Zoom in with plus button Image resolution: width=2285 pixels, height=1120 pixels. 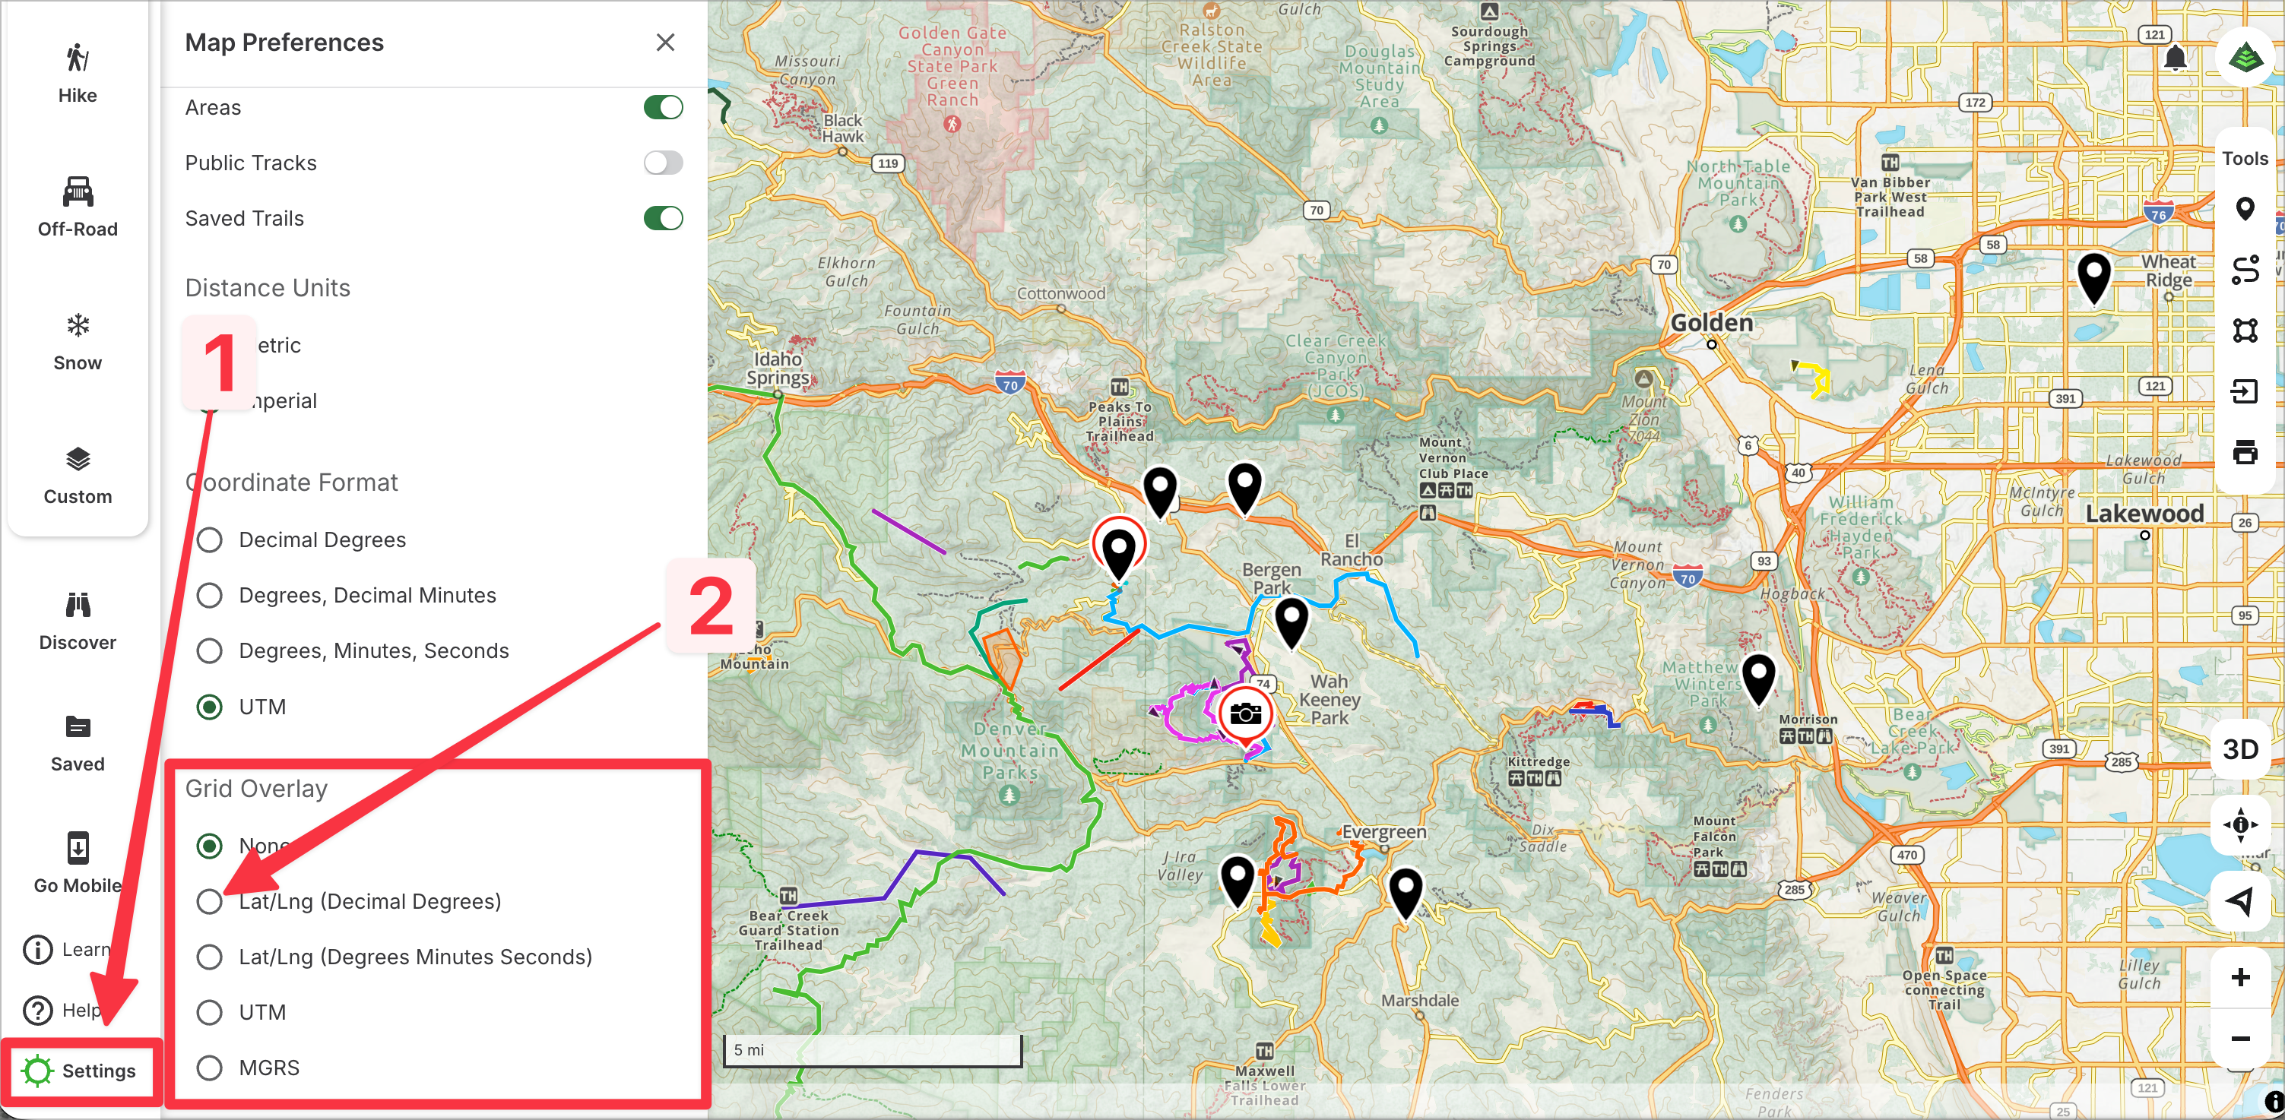pos(2239,977)
